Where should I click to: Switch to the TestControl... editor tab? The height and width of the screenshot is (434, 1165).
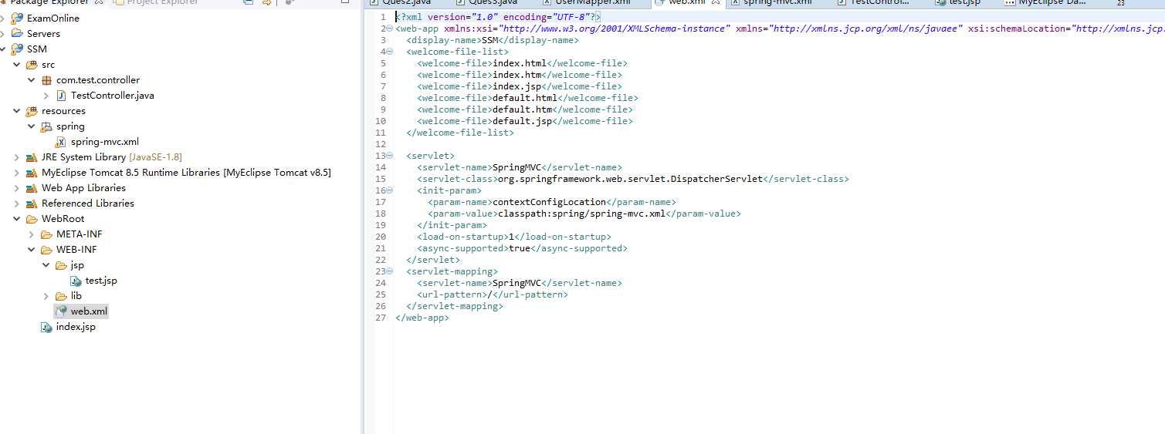click(872, 2)
